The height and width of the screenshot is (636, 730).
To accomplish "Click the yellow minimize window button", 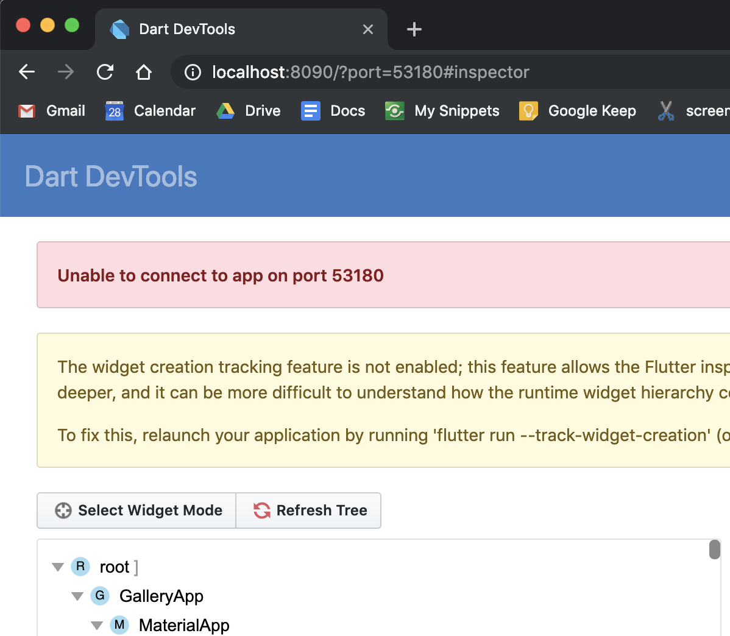I will click(x=48, y=25).
